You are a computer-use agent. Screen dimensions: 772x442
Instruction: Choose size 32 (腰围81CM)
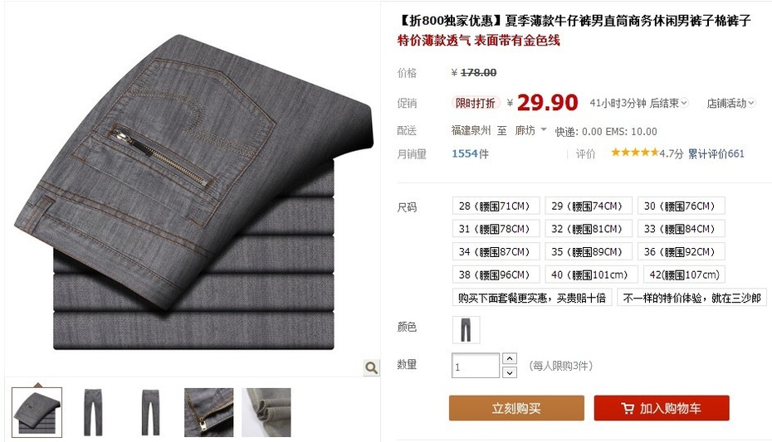pos(589,229)
